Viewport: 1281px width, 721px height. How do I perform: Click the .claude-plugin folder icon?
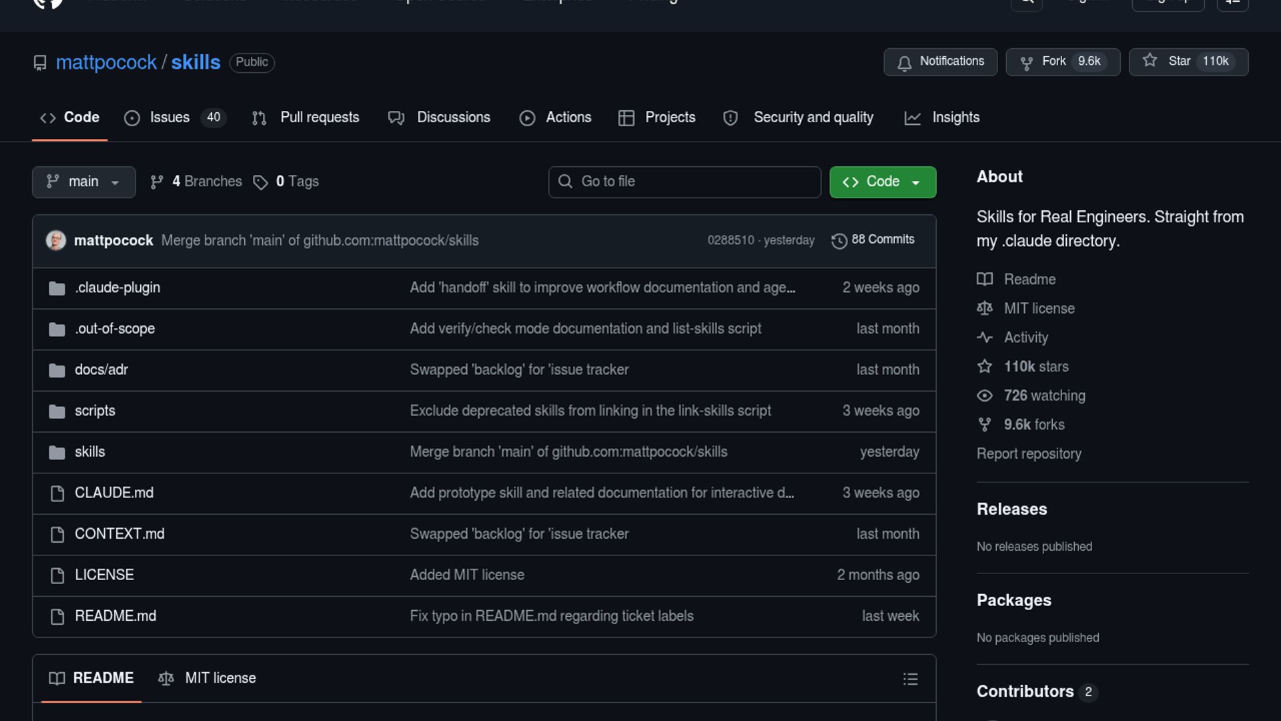click(57, 288)
